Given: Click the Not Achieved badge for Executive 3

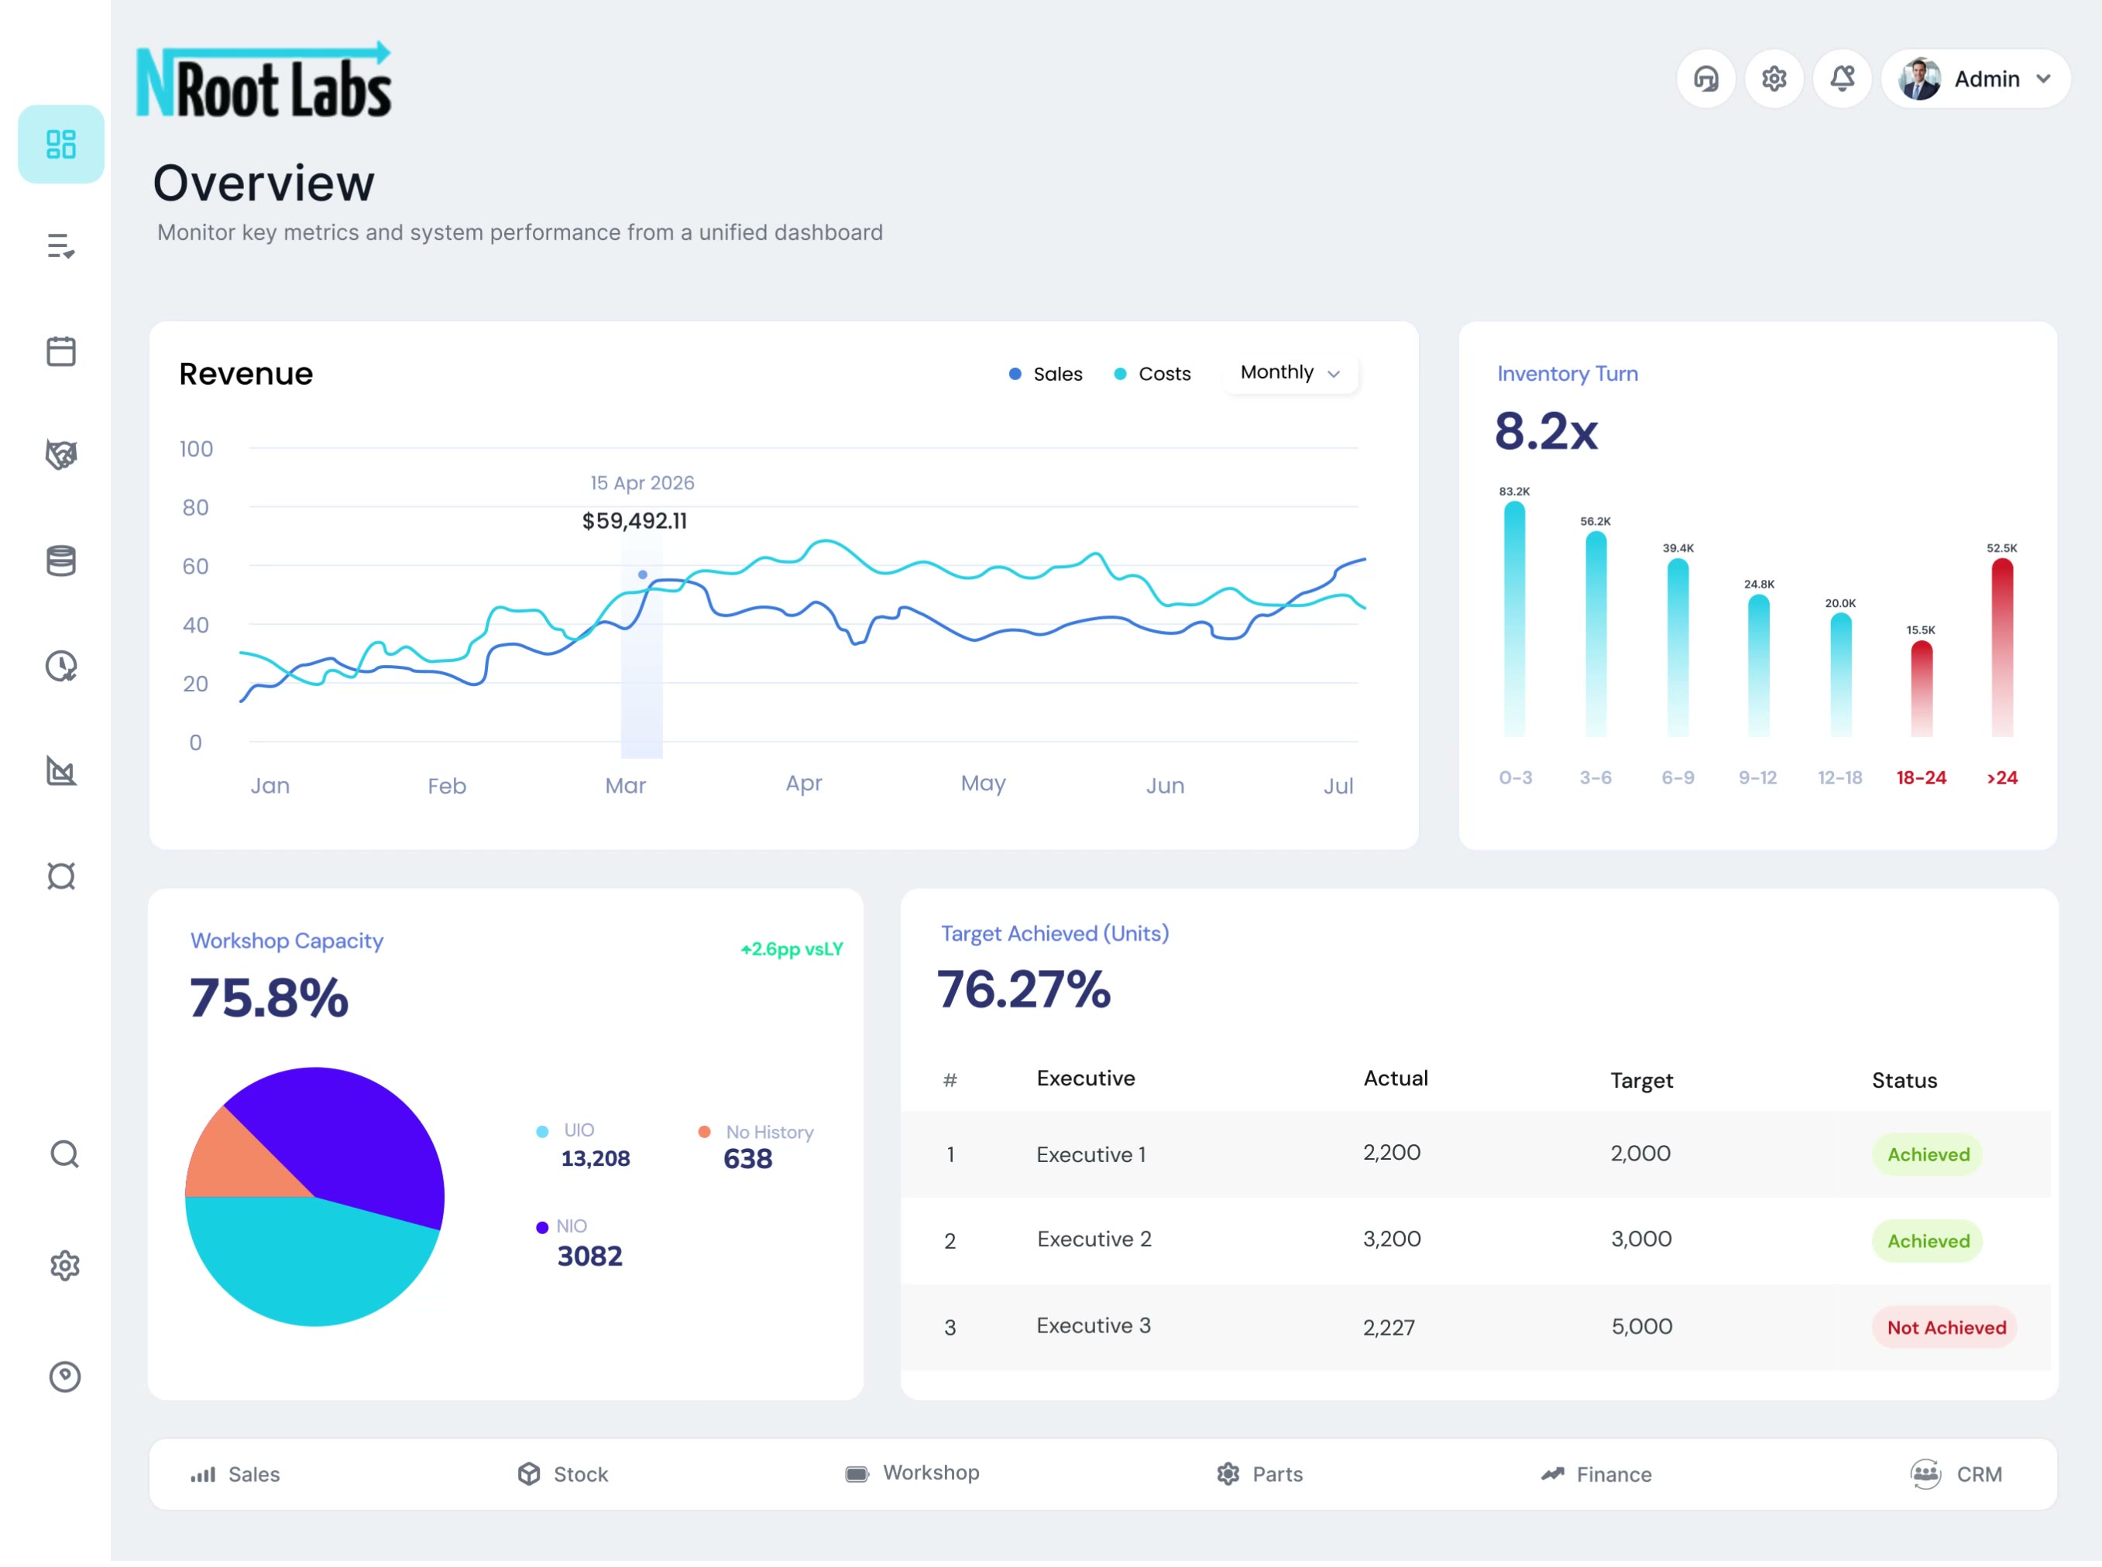Looking at the screenshot, I should (1945, 1327).
